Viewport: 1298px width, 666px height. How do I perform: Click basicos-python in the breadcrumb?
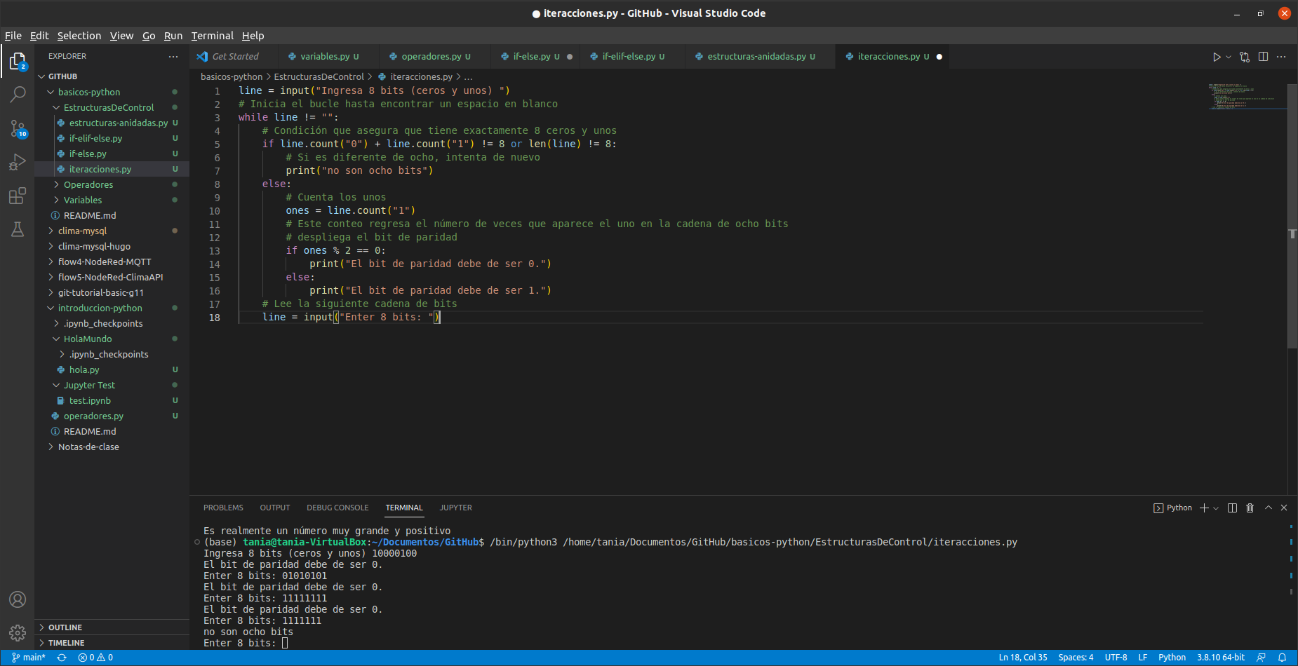click(232, 77)
